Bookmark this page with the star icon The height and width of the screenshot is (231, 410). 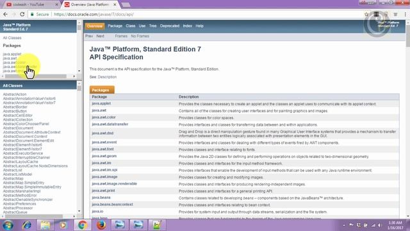tap(366, 14)
